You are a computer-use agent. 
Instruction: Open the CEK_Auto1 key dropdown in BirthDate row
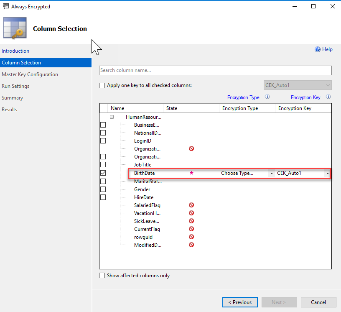pyautogui.click(x=328, y=173)
